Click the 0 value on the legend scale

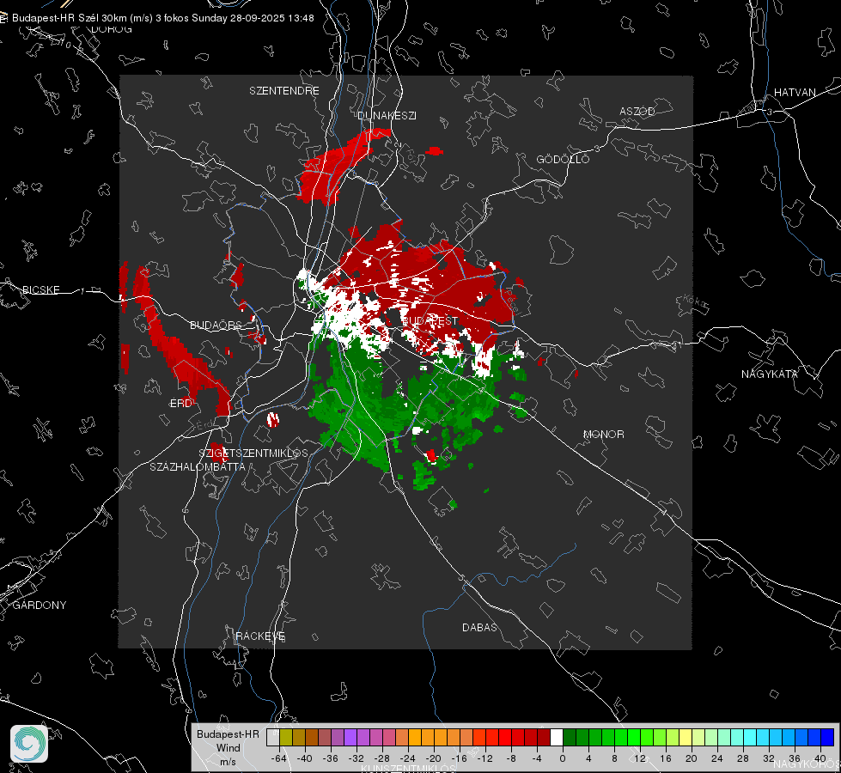pos(562,758)
